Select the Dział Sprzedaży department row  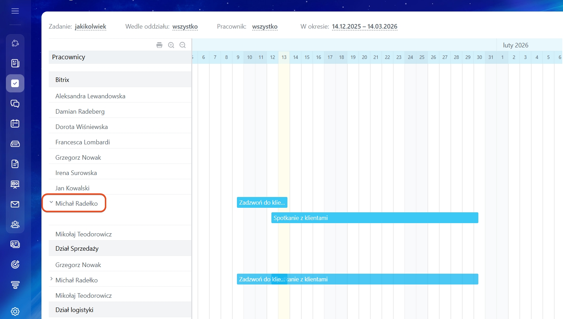(77, 249)
